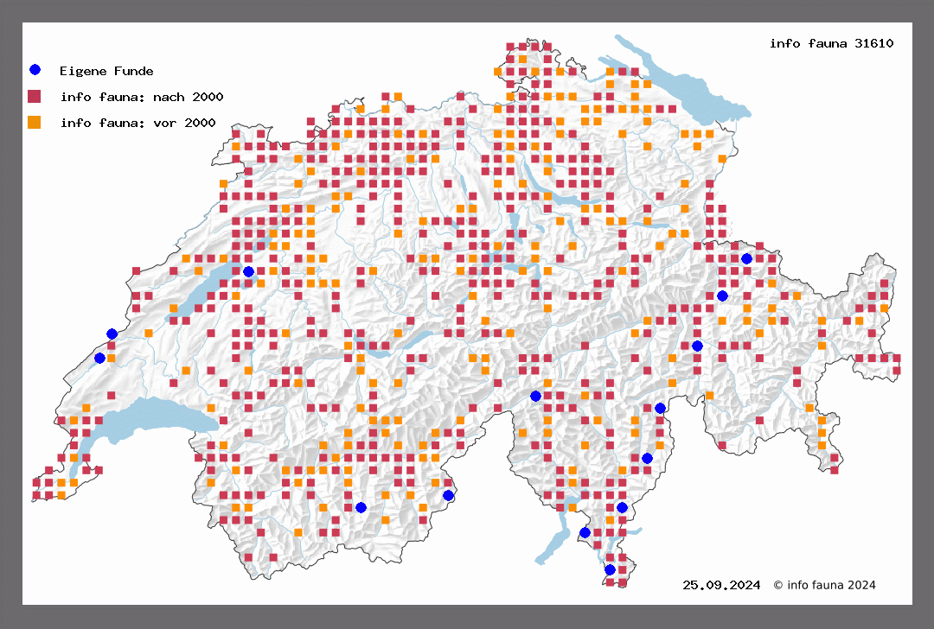Screen dimensions: 934x629
Task: Click the blue dot beside Lake Neuchâtel
Action: tap(248, 271)
